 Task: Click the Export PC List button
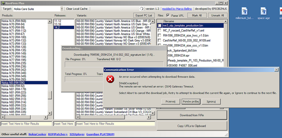144,15
